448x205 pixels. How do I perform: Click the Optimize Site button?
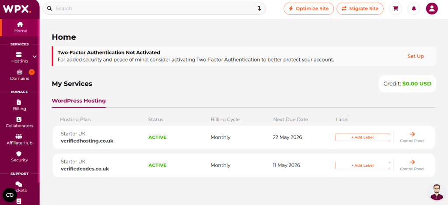[308, 9]
